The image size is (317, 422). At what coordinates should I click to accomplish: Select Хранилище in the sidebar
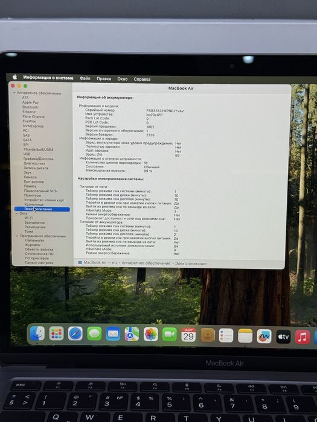[x=34, y=204]
